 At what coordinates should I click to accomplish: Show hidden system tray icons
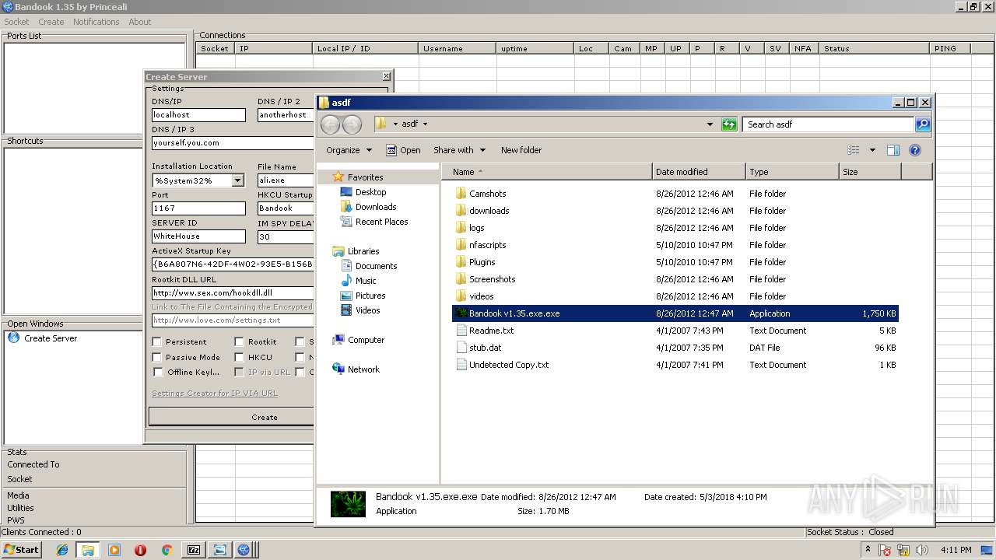[868, 550]
